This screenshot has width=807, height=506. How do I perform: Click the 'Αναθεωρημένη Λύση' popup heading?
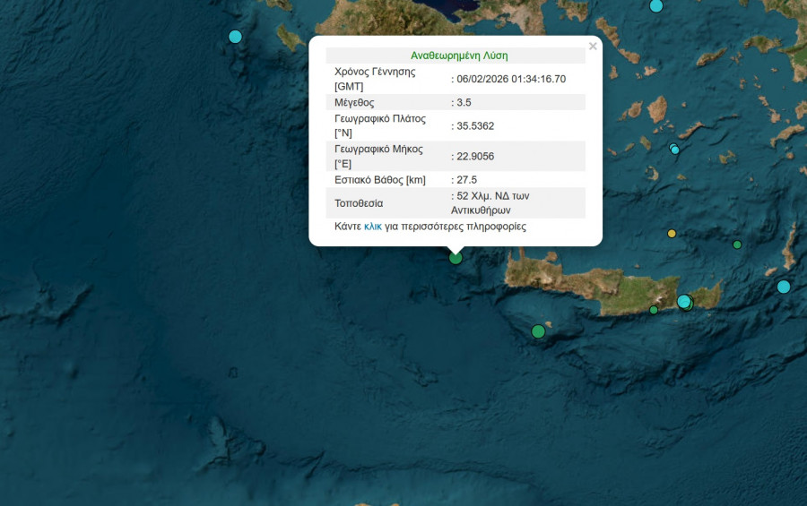pyautogui.click(x=459, y=56)
